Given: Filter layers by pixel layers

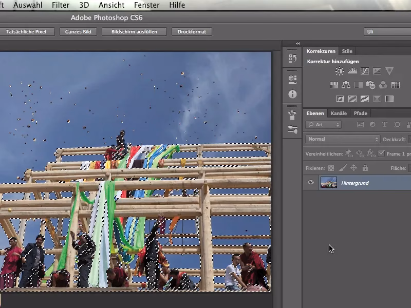Looking at the screenshot, I should 361,125.
